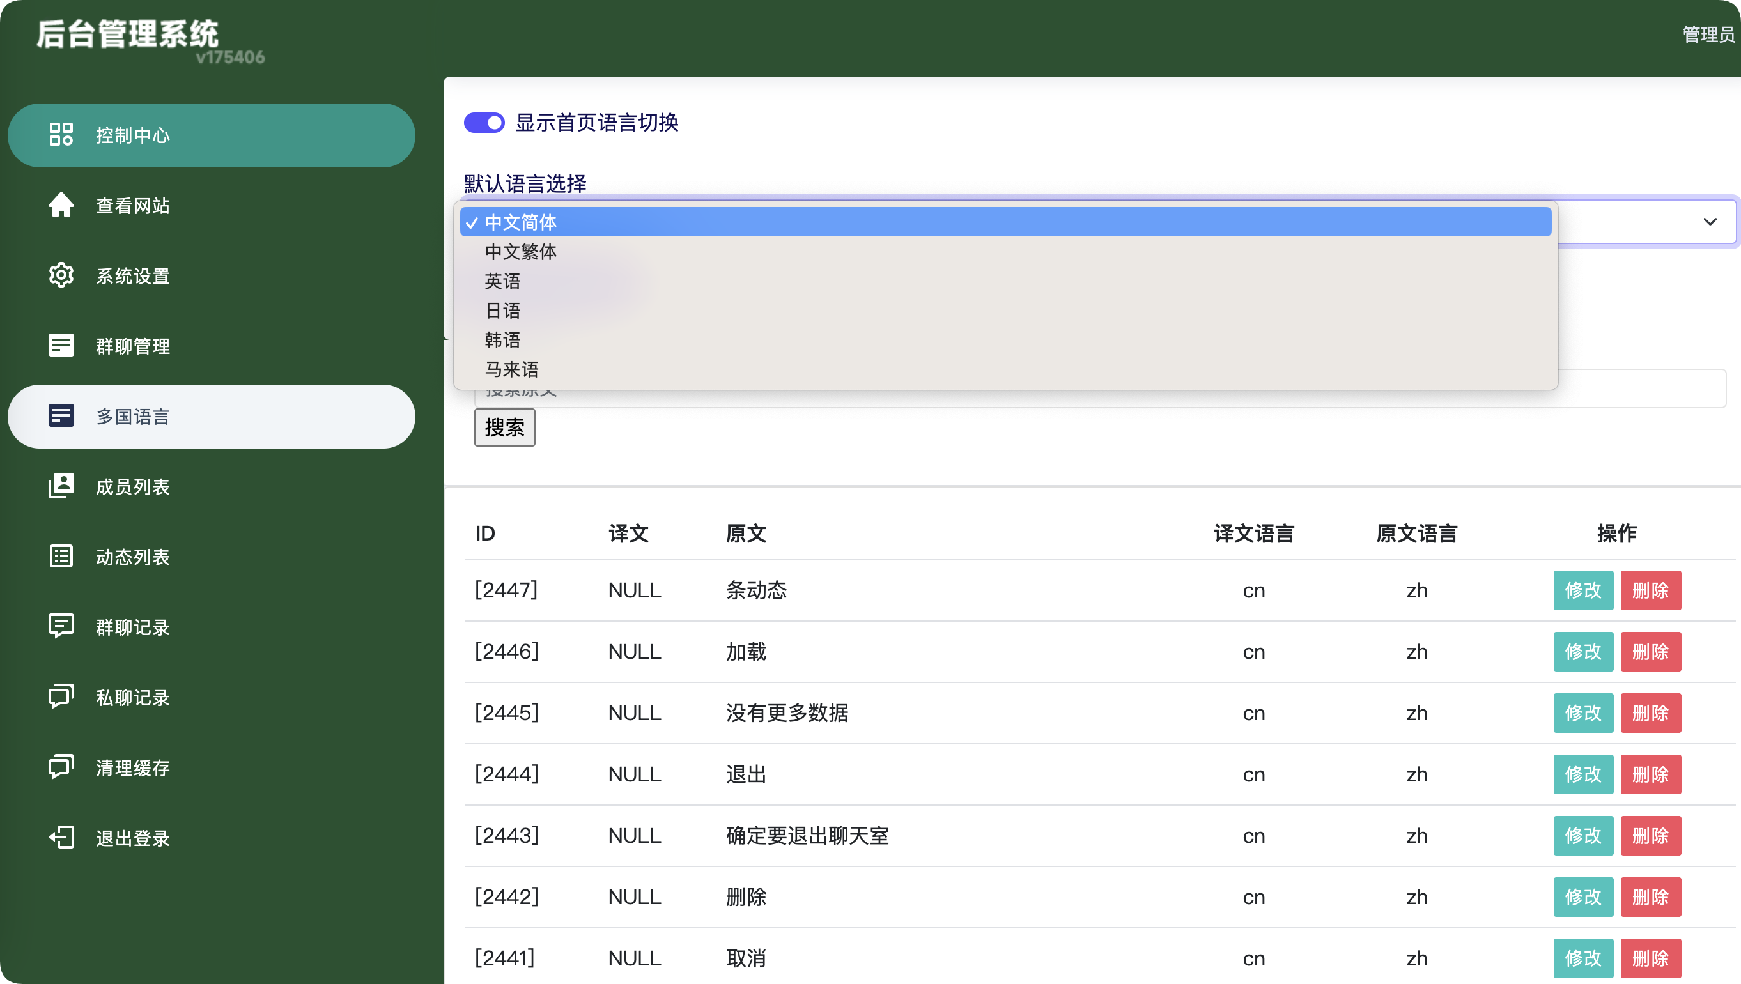The width and height of the screenshot is (1741, 984).
Task: Select 英语 from the language list
Action: pyautogui.click(x=502, y=281)
